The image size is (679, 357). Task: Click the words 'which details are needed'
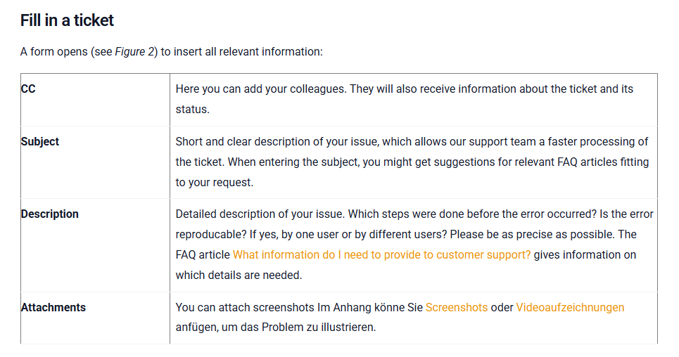tap(238, 275)
